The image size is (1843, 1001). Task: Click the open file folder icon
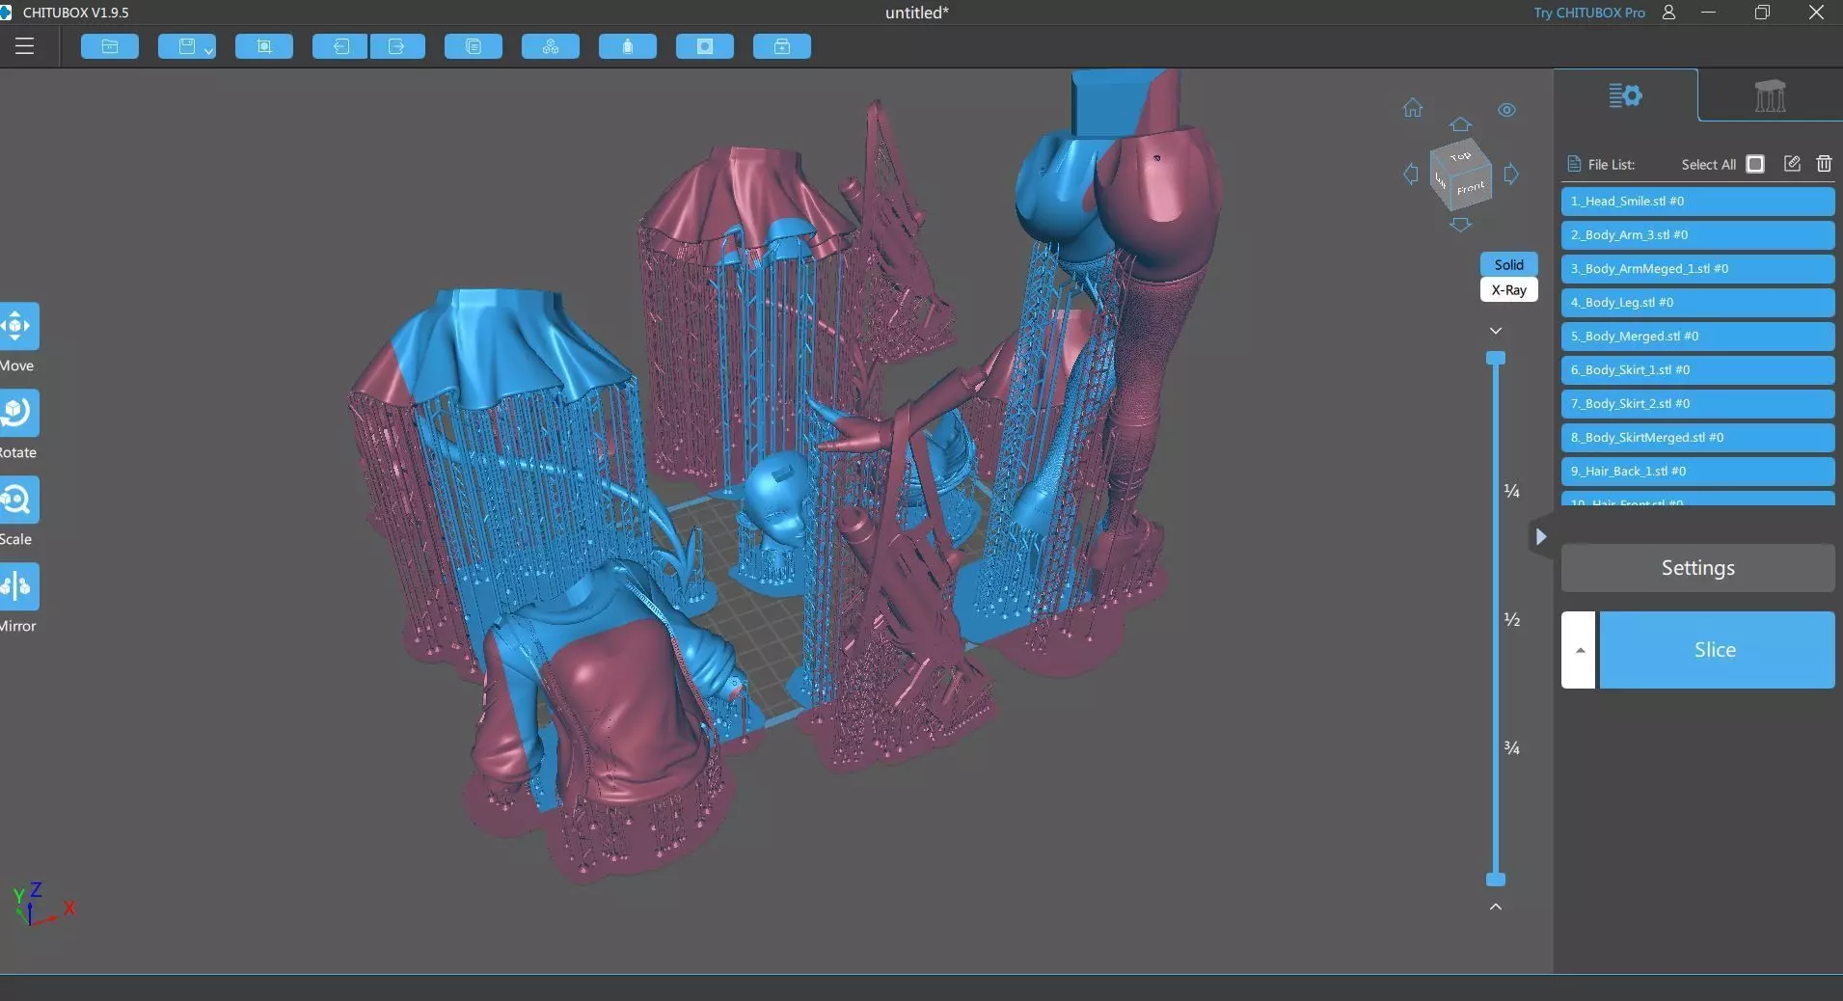110,46
